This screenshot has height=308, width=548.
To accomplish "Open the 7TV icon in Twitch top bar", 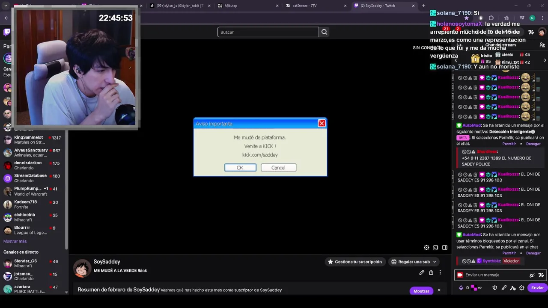I will click(531, 32).
